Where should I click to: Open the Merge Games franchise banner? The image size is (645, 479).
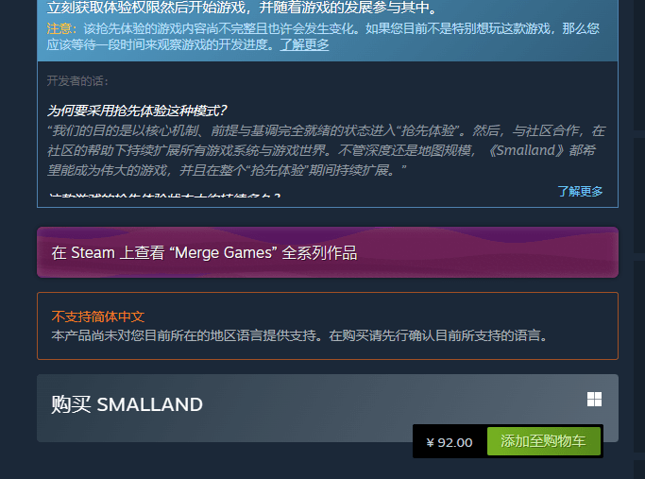click(x=328, y=252)
